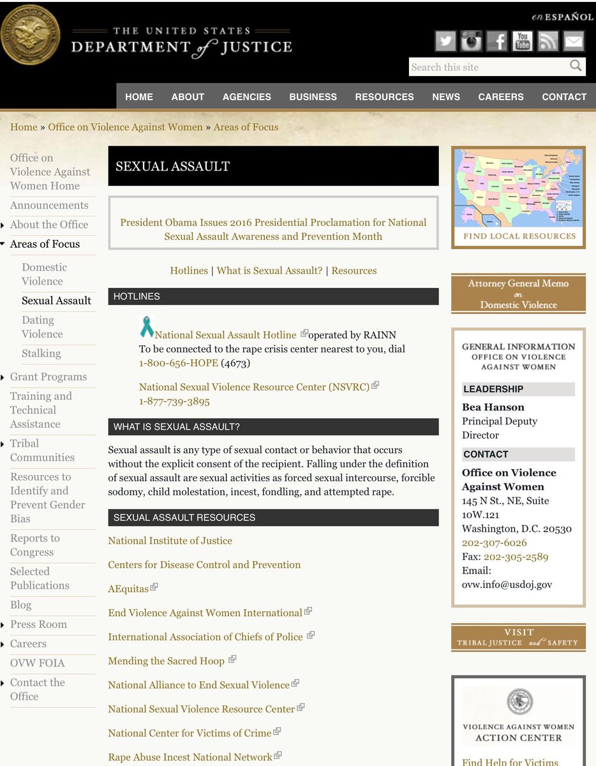
Task: Open the AEquitas external link
Action: [128, 589]
